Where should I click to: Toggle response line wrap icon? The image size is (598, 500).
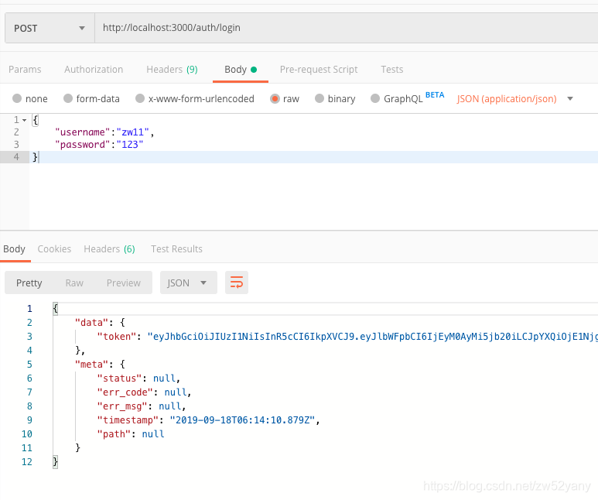[x=237, y=283]
